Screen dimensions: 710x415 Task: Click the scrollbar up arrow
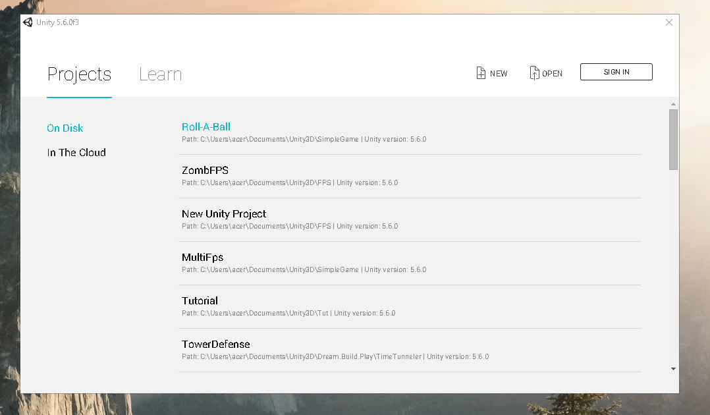click(673, 104)
